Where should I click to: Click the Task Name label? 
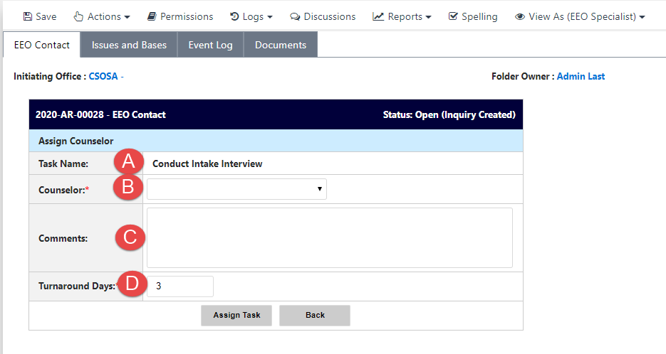pyautogui.click(x=63, y=163)
